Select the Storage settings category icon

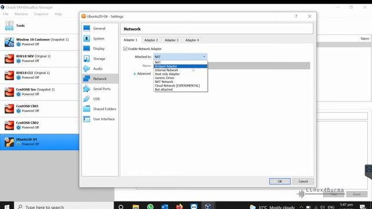[x=87, y=59]
